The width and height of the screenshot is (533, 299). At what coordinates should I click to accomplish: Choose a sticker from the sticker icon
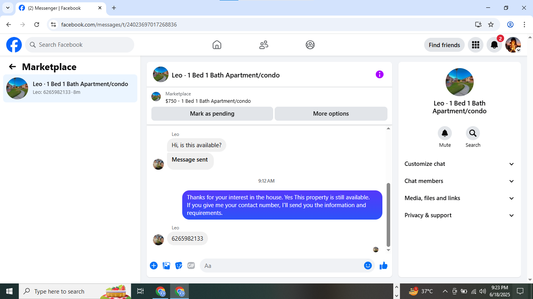click(x=179, y=266)
